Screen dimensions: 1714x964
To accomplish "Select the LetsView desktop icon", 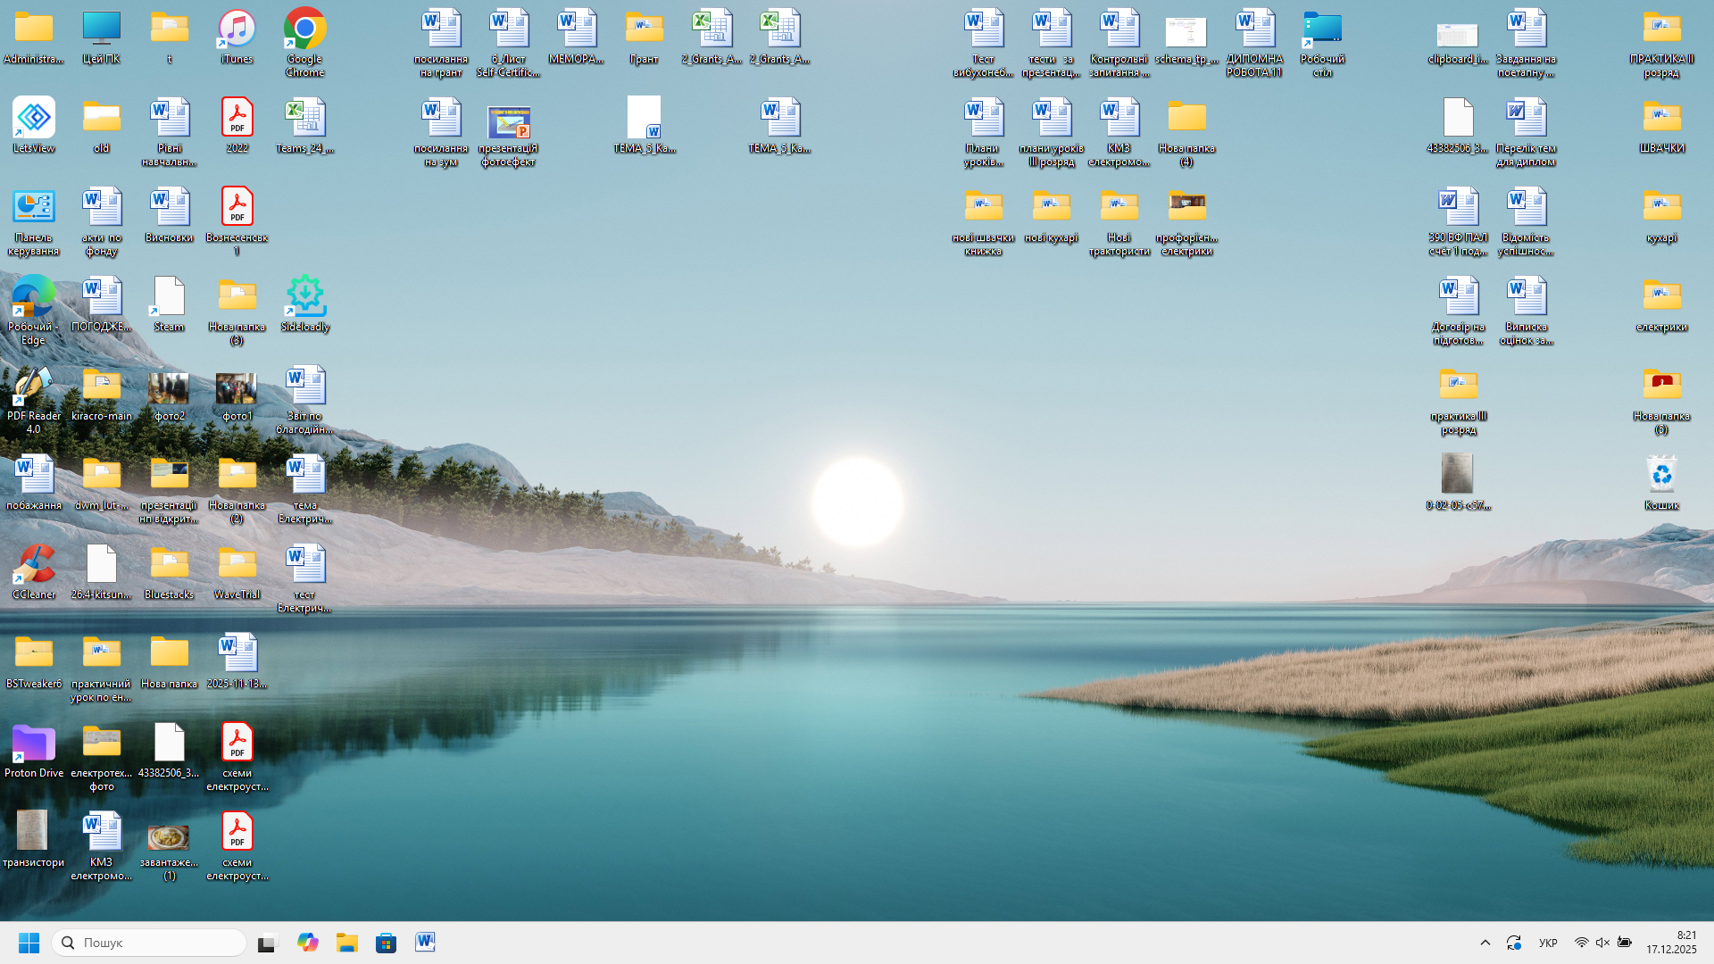I will click(x=34, y=119).
